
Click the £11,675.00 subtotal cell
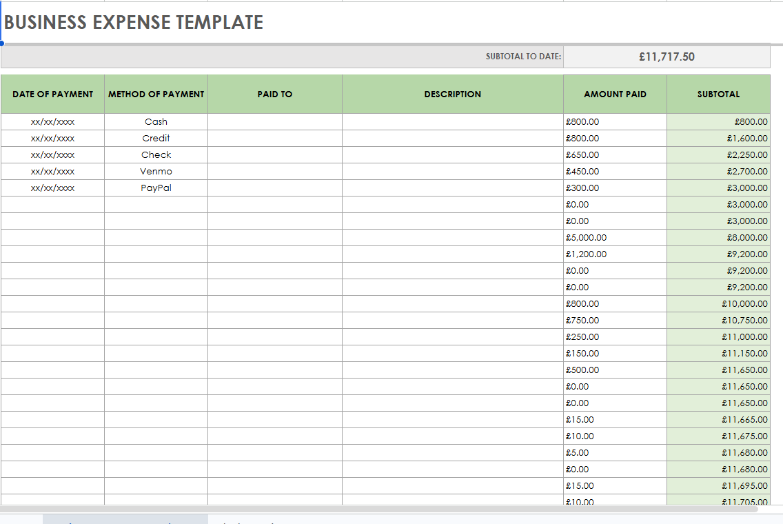(718, 436)
